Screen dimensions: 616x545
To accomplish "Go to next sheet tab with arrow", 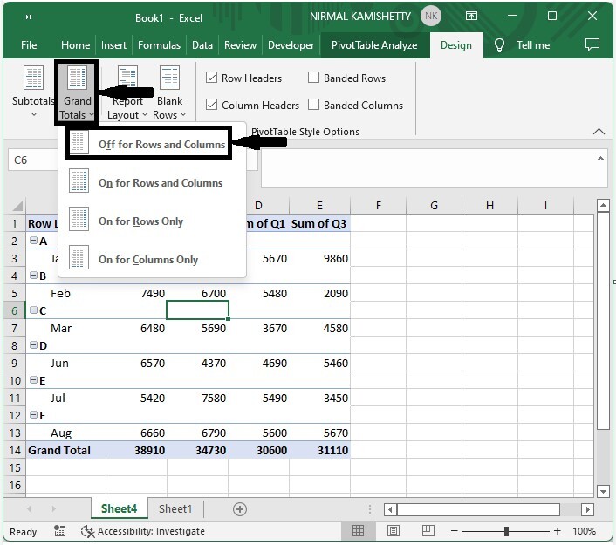I will tap(54, 509).
